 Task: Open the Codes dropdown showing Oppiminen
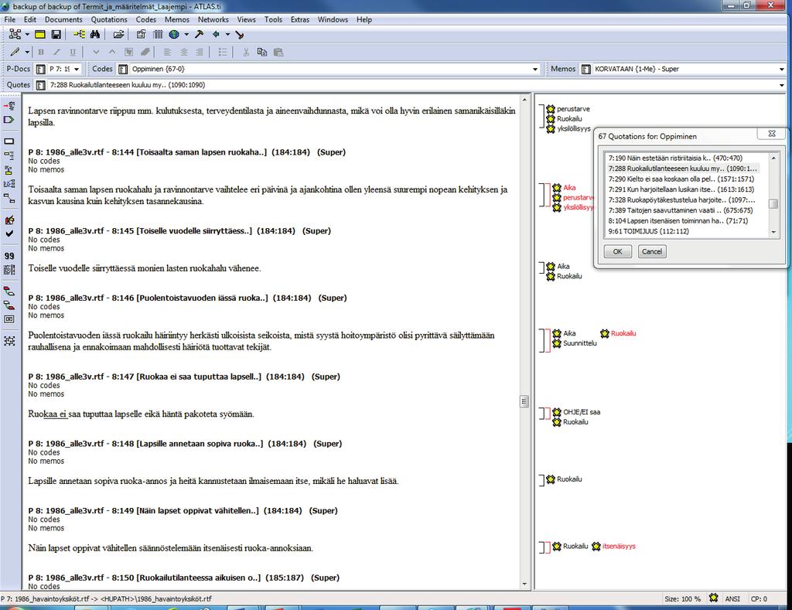click(x=535, y=69)
